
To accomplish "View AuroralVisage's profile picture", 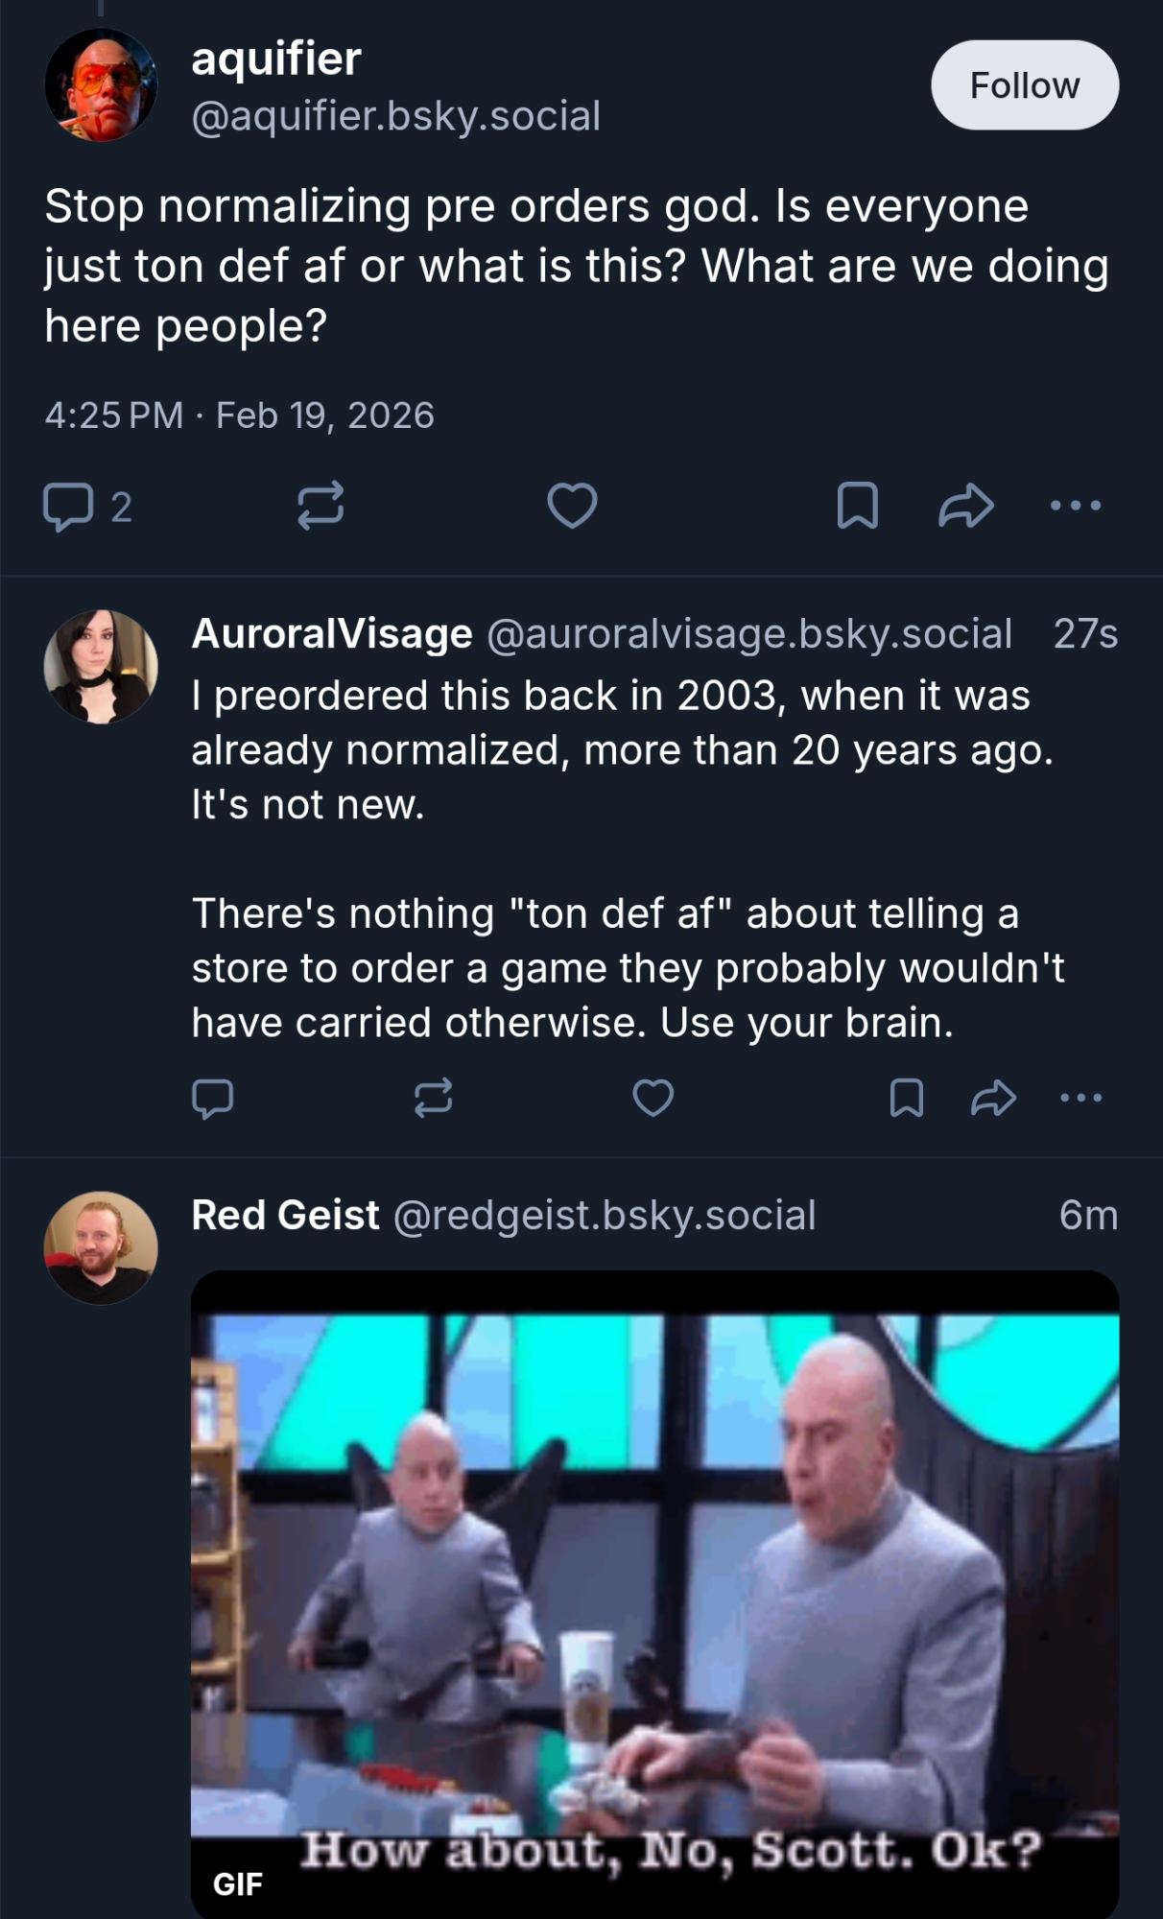I will coord(101,666).
